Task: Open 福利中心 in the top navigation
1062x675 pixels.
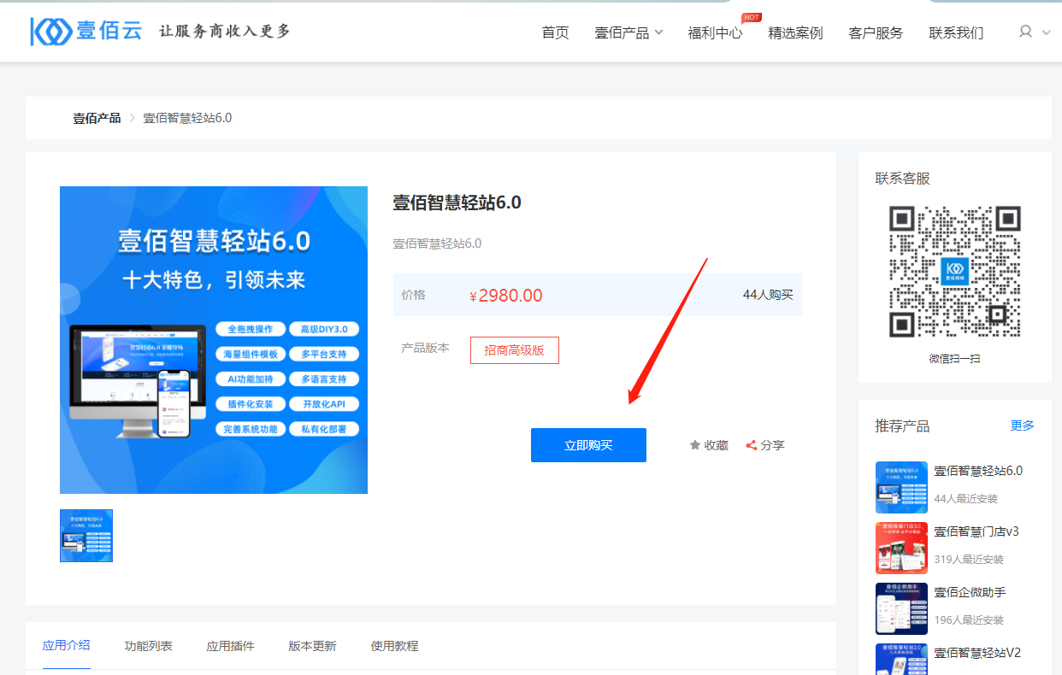Action: [x=715, y=33]
